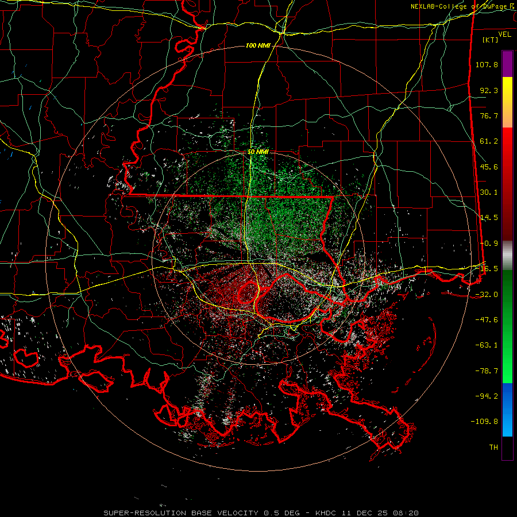Click the -32.0 velocity scale value
Image resolution: width=517 pixels, height=517 pixels.
tap(487, 295)
